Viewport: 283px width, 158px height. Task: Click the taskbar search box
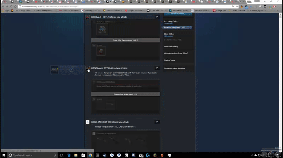33,155
